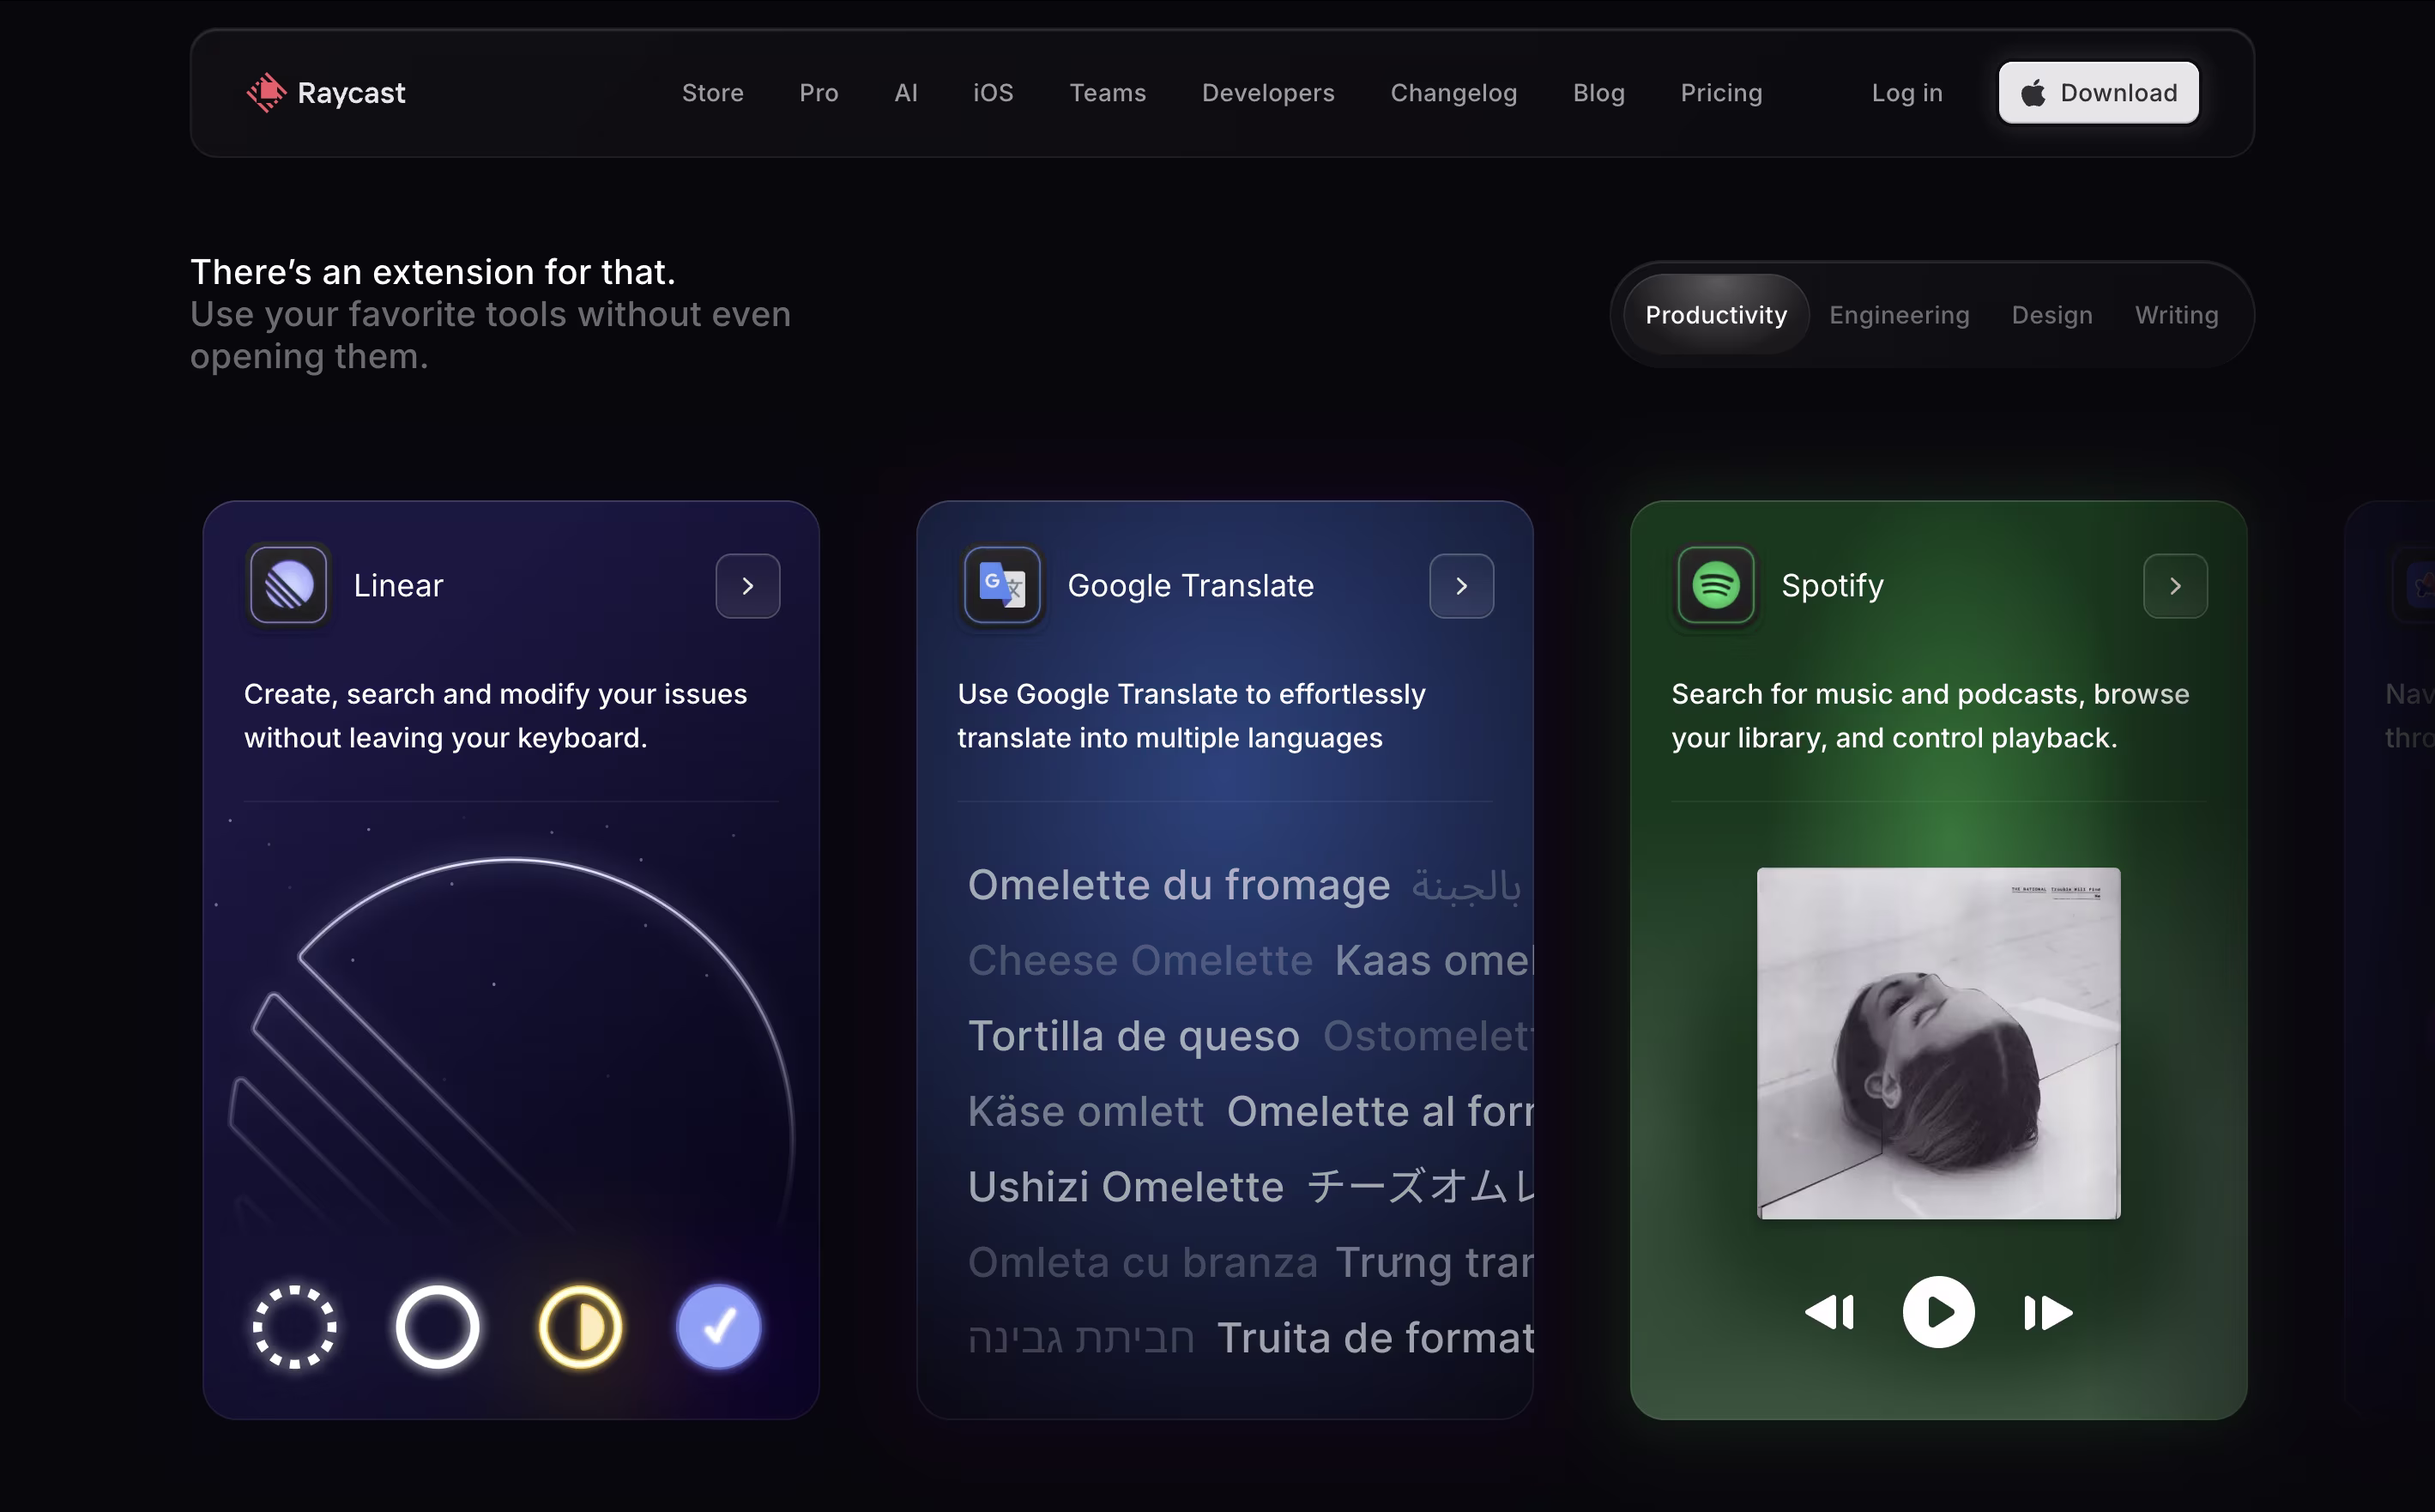This screenshot has height=1512, width=2435.
Task: Click the Google Translate card description text
Action: click(x=1192, y=716)
